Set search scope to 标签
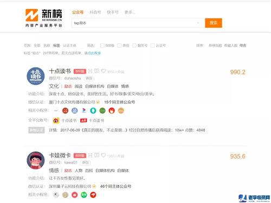The width and height of the screenshot is (271, 203). pos(56,45)
